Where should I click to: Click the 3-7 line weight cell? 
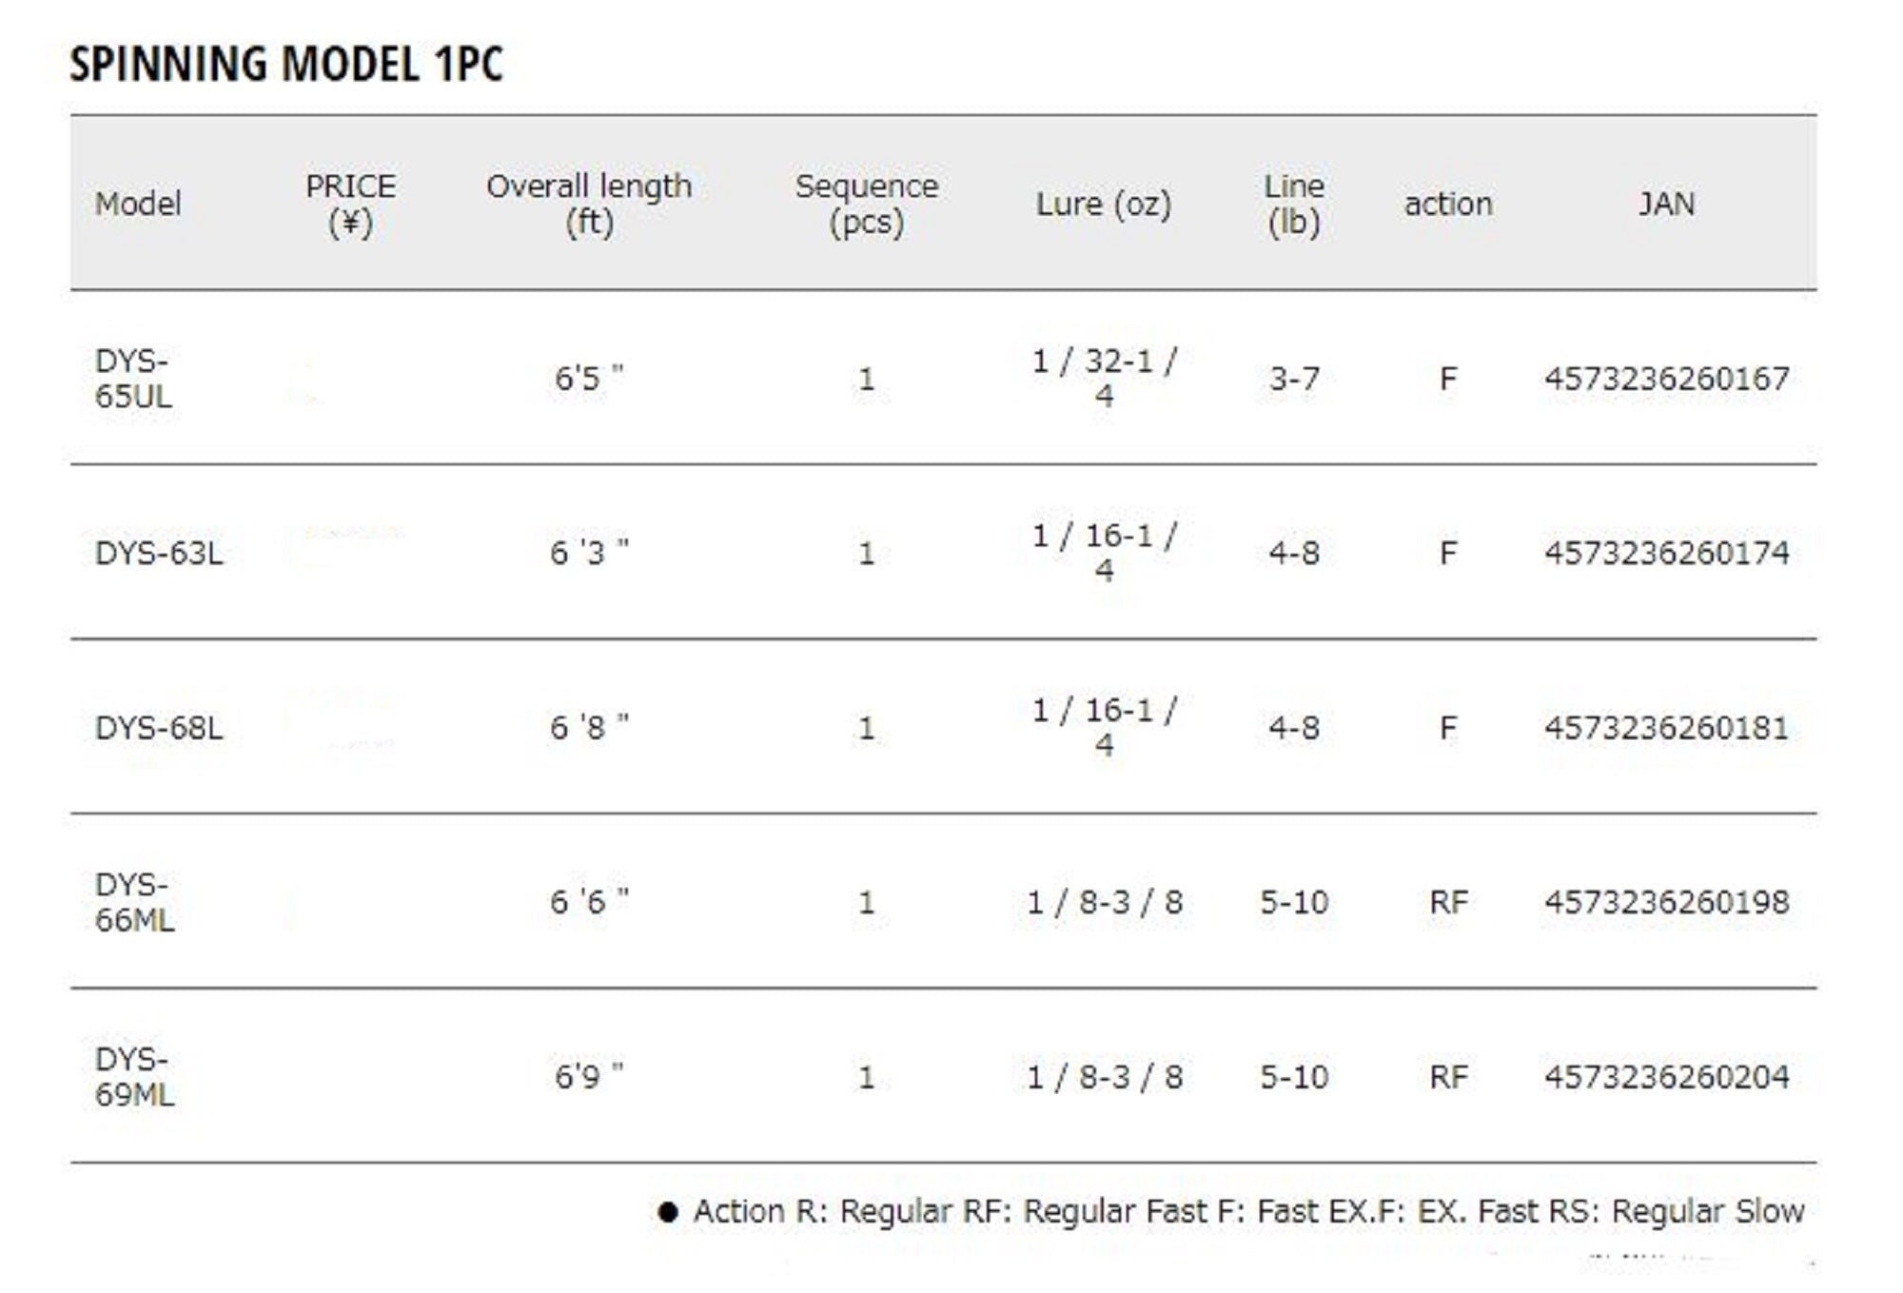point(1293,379)
